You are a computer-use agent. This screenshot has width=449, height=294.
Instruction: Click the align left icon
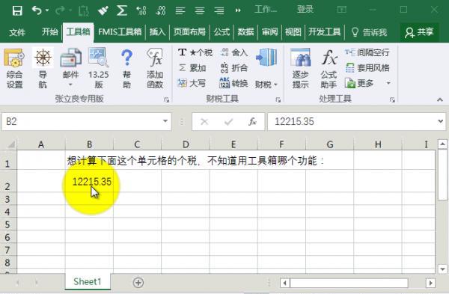[x=180, y=11]
